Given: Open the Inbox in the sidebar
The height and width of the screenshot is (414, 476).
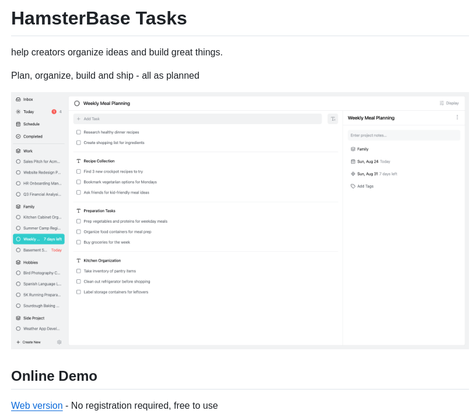Looking at the screenshot, I should (x=18, y=99).
